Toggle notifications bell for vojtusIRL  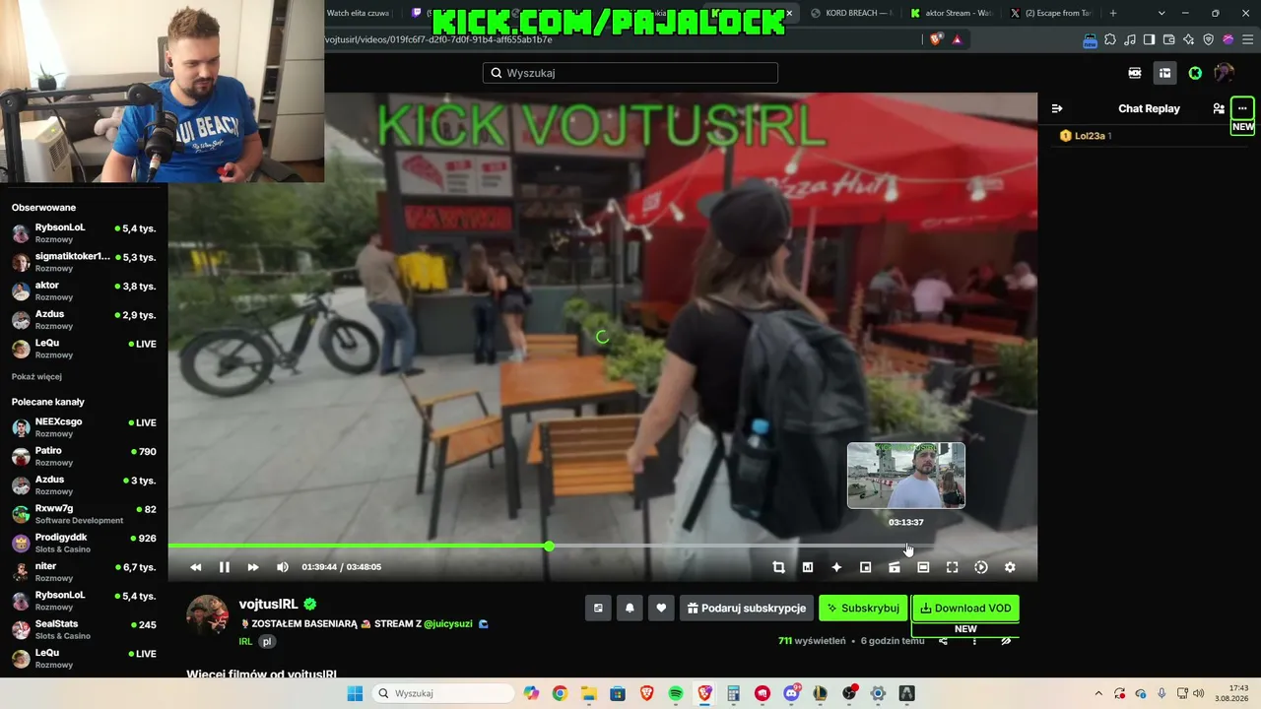point(630,609)
